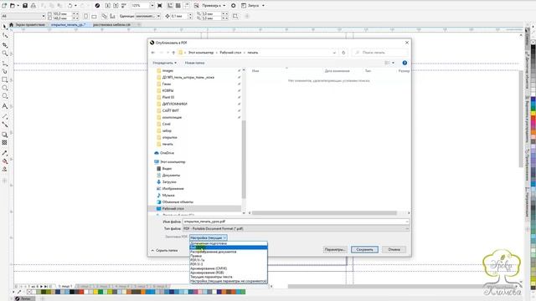536x301 pixels.
Task: Open the "Упорядочить" organize dropdown
Action: coord(164,63)
